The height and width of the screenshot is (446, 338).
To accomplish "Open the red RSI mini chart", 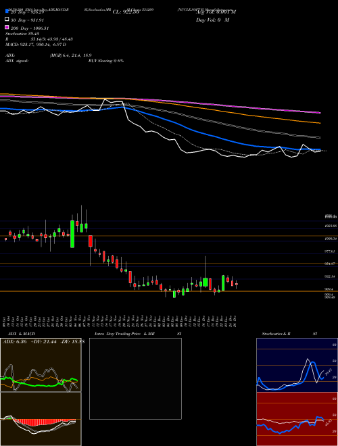I will [297, 419].
